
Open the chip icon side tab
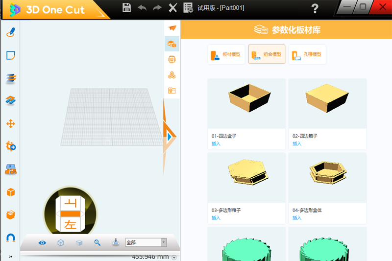[x=172, y=59]
